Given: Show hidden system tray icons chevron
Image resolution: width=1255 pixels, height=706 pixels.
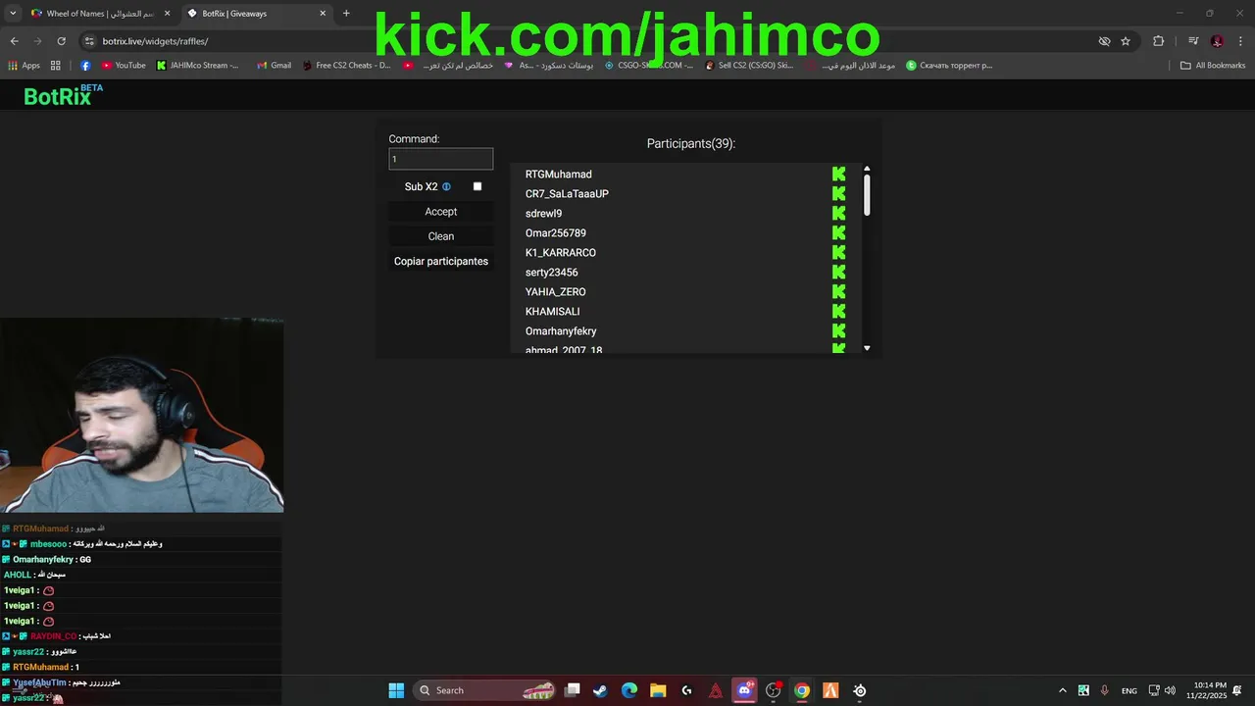Looking at the screenshot, I should 1063,690.
